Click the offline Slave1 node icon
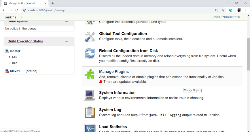Viewport: 250px width, 132px height. (7, 71)
